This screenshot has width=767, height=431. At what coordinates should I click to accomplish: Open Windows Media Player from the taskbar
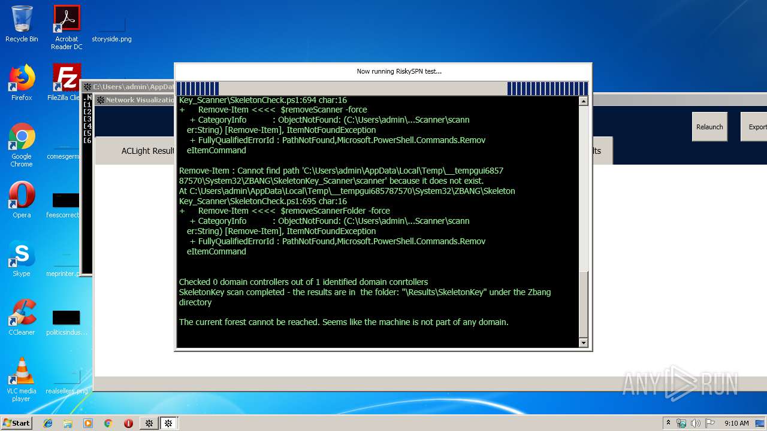coord(88,423)
